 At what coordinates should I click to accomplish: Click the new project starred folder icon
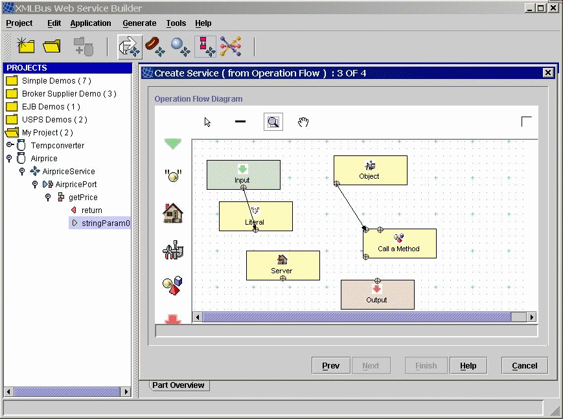pos(26,45)
